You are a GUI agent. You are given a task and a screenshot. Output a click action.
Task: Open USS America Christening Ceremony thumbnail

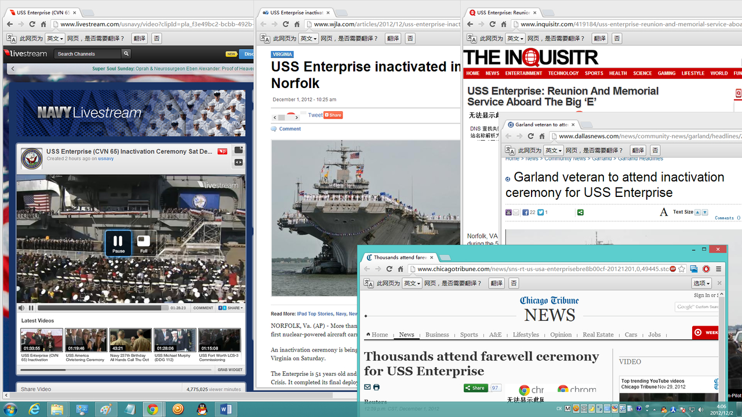tap(86, 340)
